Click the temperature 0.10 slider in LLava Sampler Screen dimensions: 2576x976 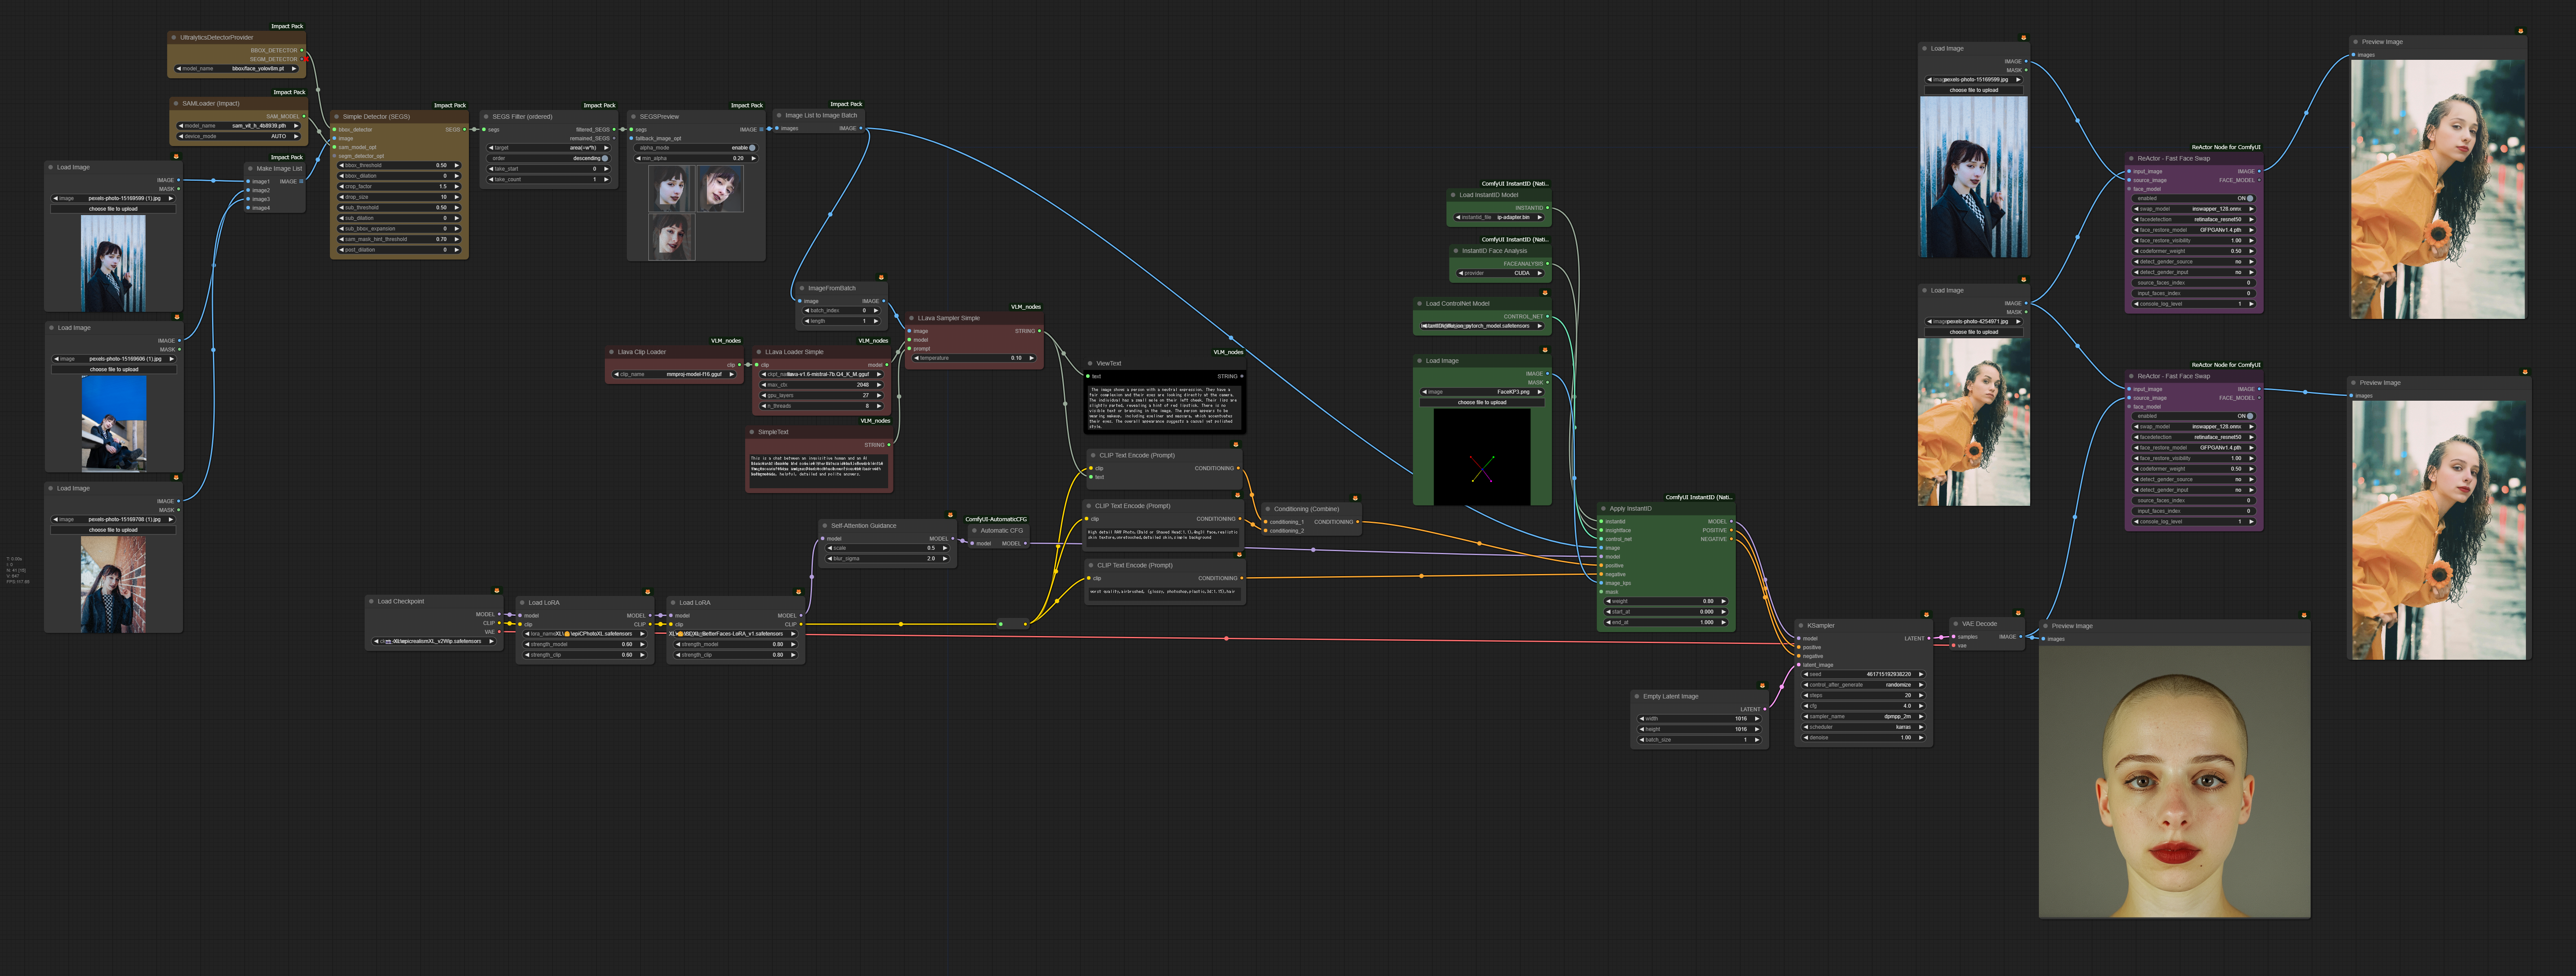pos(974,358)
